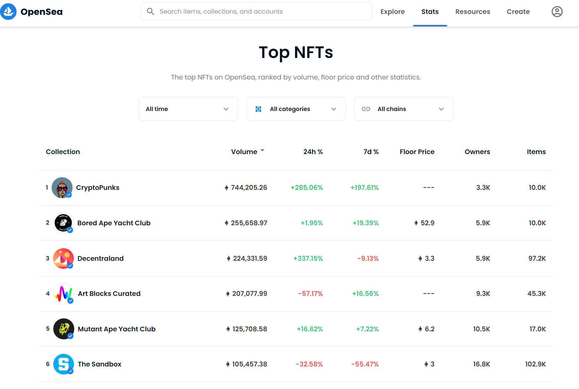Screen dimensions: 579x389
Task: Open Decentraland collection avatar
Action: point(63,258)
